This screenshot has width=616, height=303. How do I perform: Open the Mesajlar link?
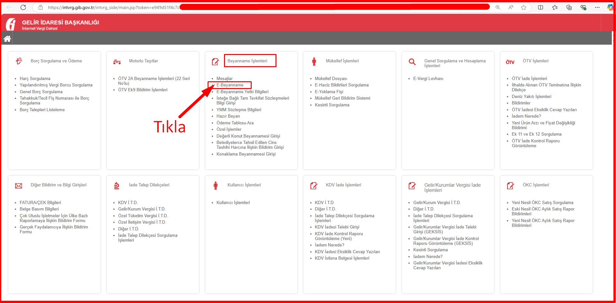pos(224,79)
